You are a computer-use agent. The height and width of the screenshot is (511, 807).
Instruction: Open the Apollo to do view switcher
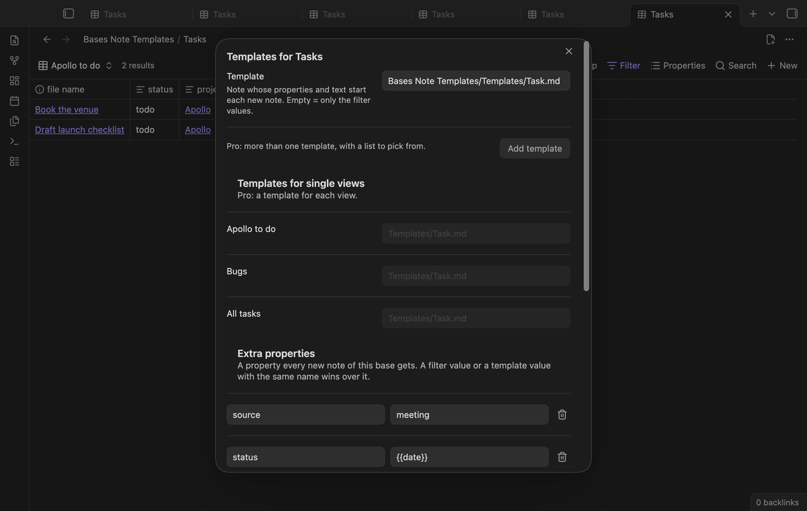(x=75, y=65)
